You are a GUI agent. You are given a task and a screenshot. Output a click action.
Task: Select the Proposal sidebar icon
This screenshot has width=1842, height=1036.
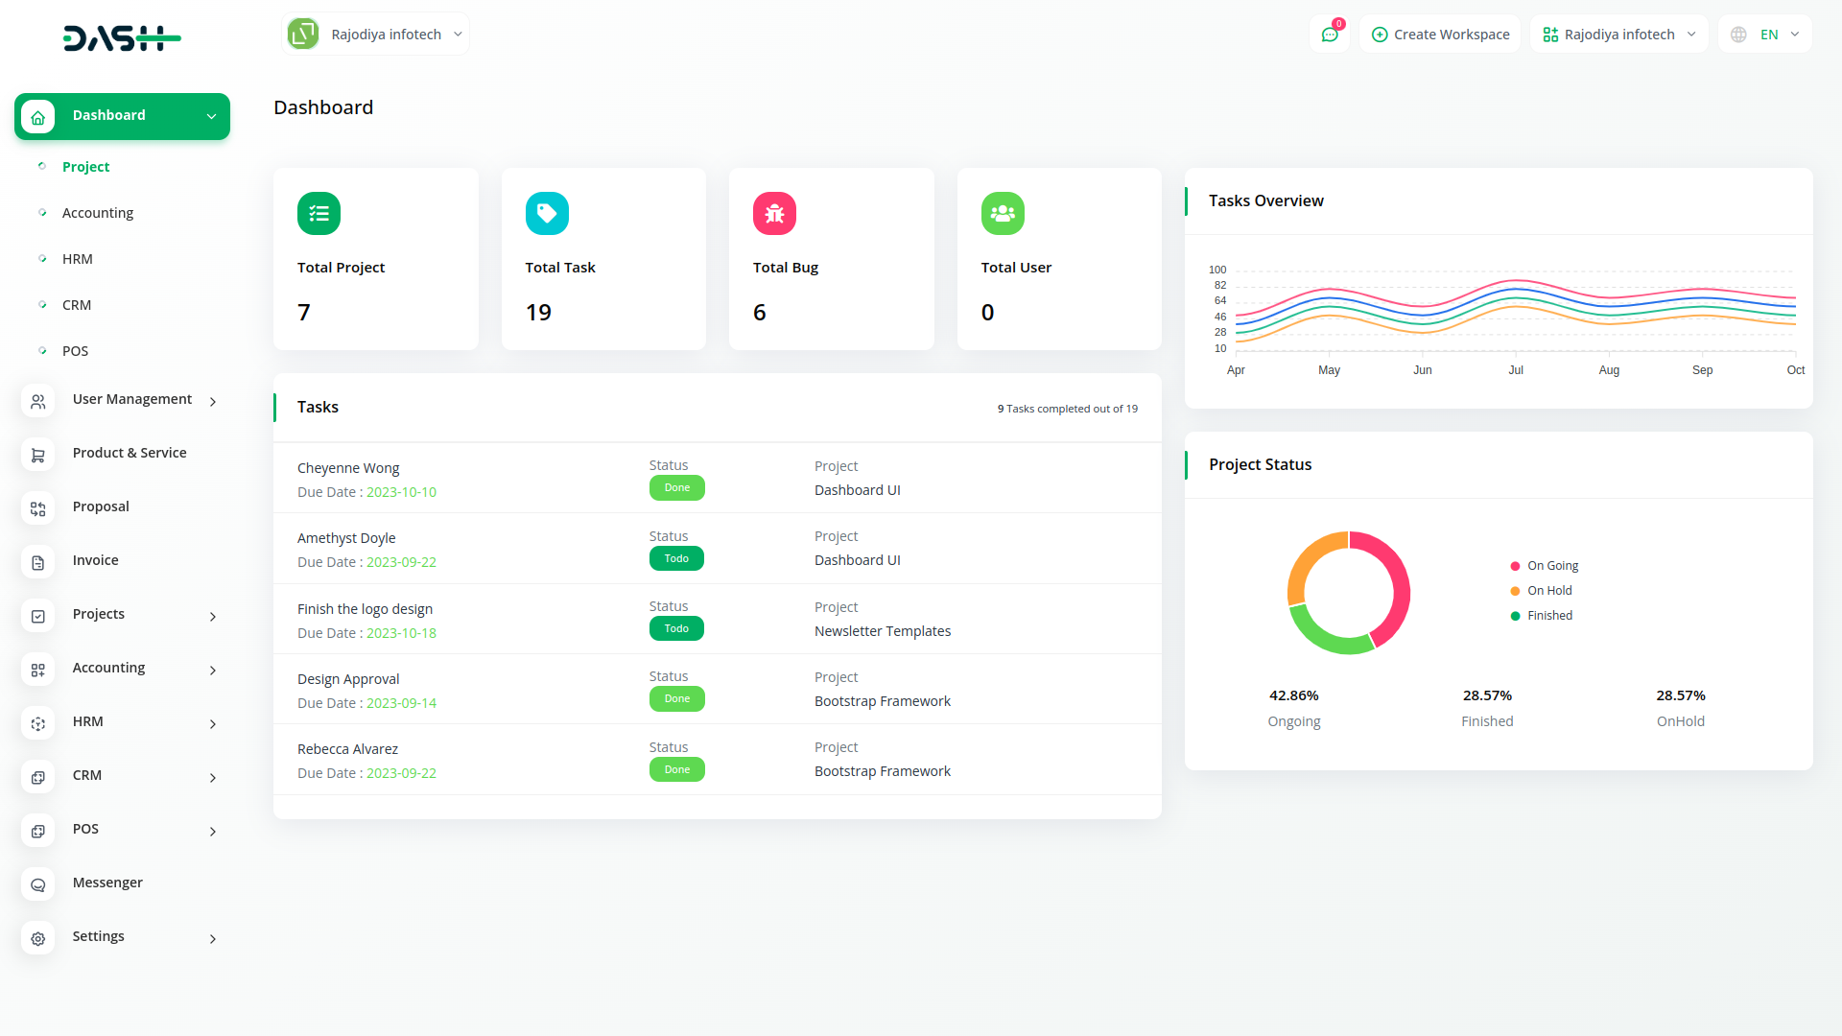click(38, 508)
